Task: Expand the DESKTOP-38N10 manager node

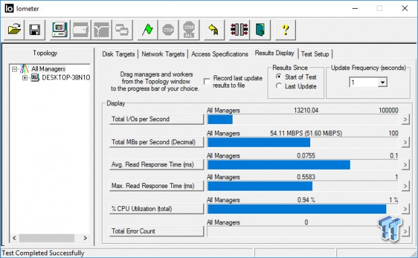Action: coord(24,77)
